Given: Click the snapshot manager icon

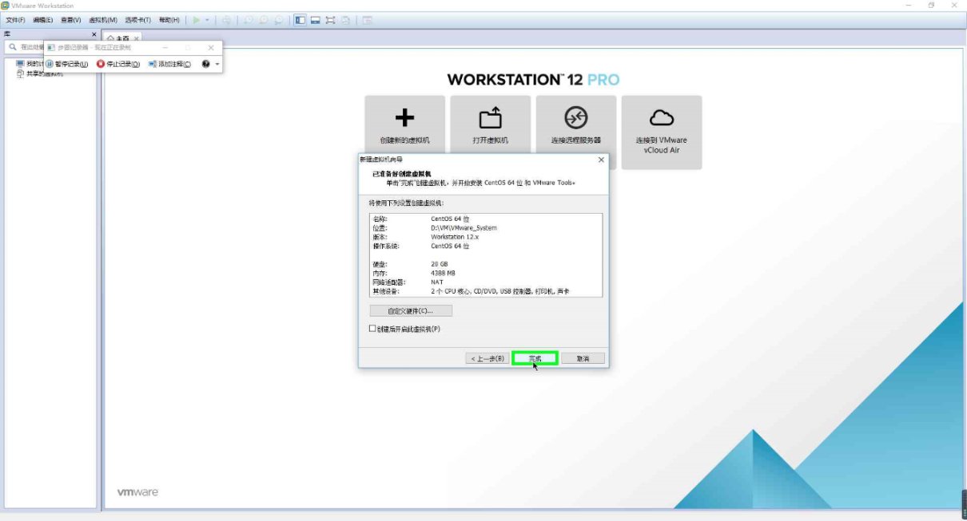Looking at the screenshot, I should 279,19.
